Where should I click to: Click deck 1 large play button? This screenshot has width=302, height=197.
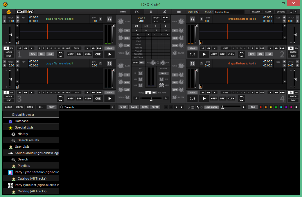(x=109, y=54)
